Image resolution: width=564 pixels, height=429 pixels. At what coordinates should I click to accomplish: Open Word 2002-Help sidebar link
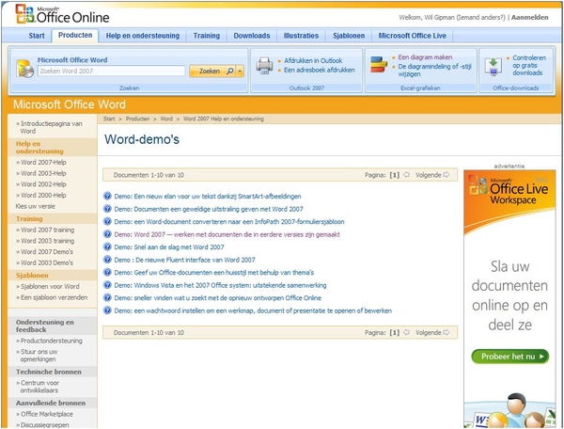tap(43, 184)
